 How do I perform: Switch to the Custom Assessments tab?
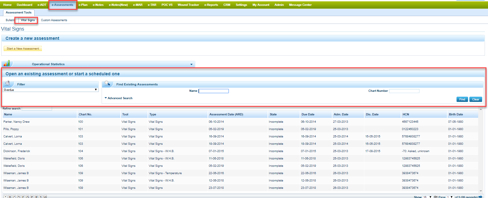click(x=54, y=20)
